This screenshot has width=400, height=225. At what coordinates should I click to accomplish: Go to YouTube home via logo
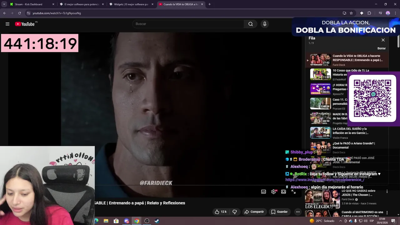coord(25,24)
